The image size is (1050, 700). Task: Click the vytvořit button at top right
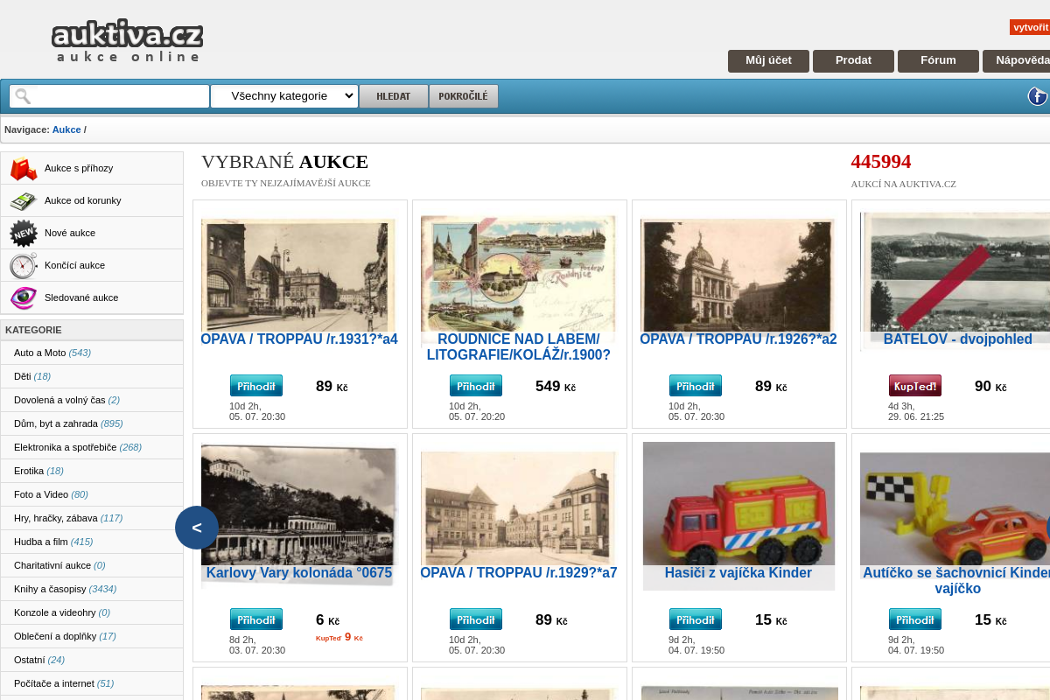click(1030, 27)
